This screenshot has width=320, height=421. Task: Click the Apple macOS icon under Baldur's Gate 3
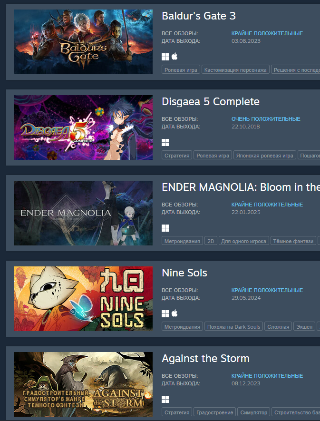[175, 57]
